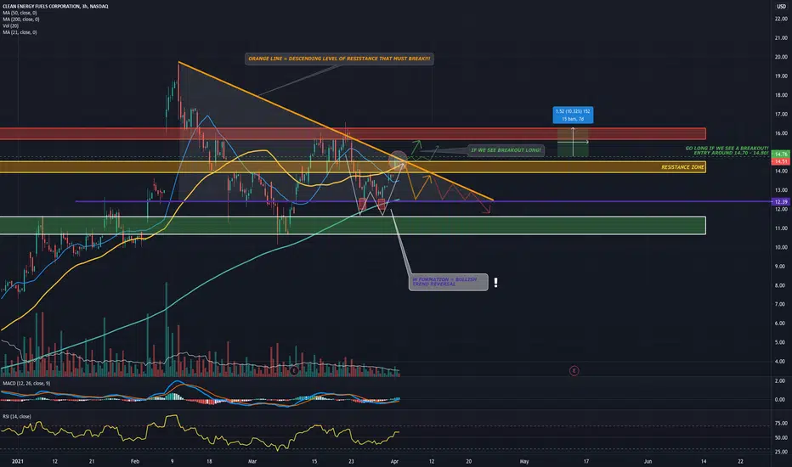The height and width of the screenshot is (467, 792).
Task: Click the USD currency label
Action: [x=782, y=6]
